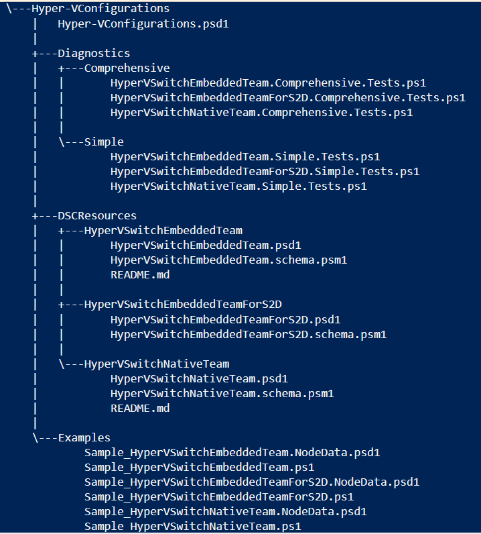Open HyperVSwitchEmbeddedTeam.Simple.Tests.ps1
This screenshot has height=534, width=481.
tap(245, 157)
